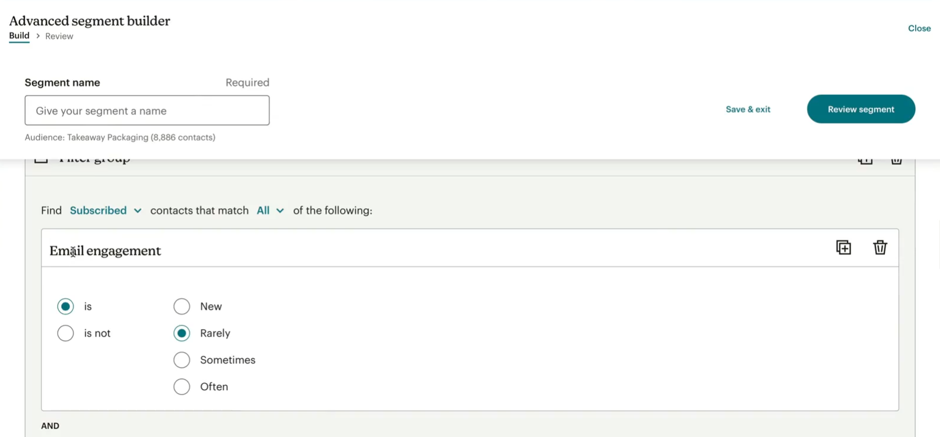
Task: Click the Audience: Takeaway Packaging text
Action: coord(120,138)
